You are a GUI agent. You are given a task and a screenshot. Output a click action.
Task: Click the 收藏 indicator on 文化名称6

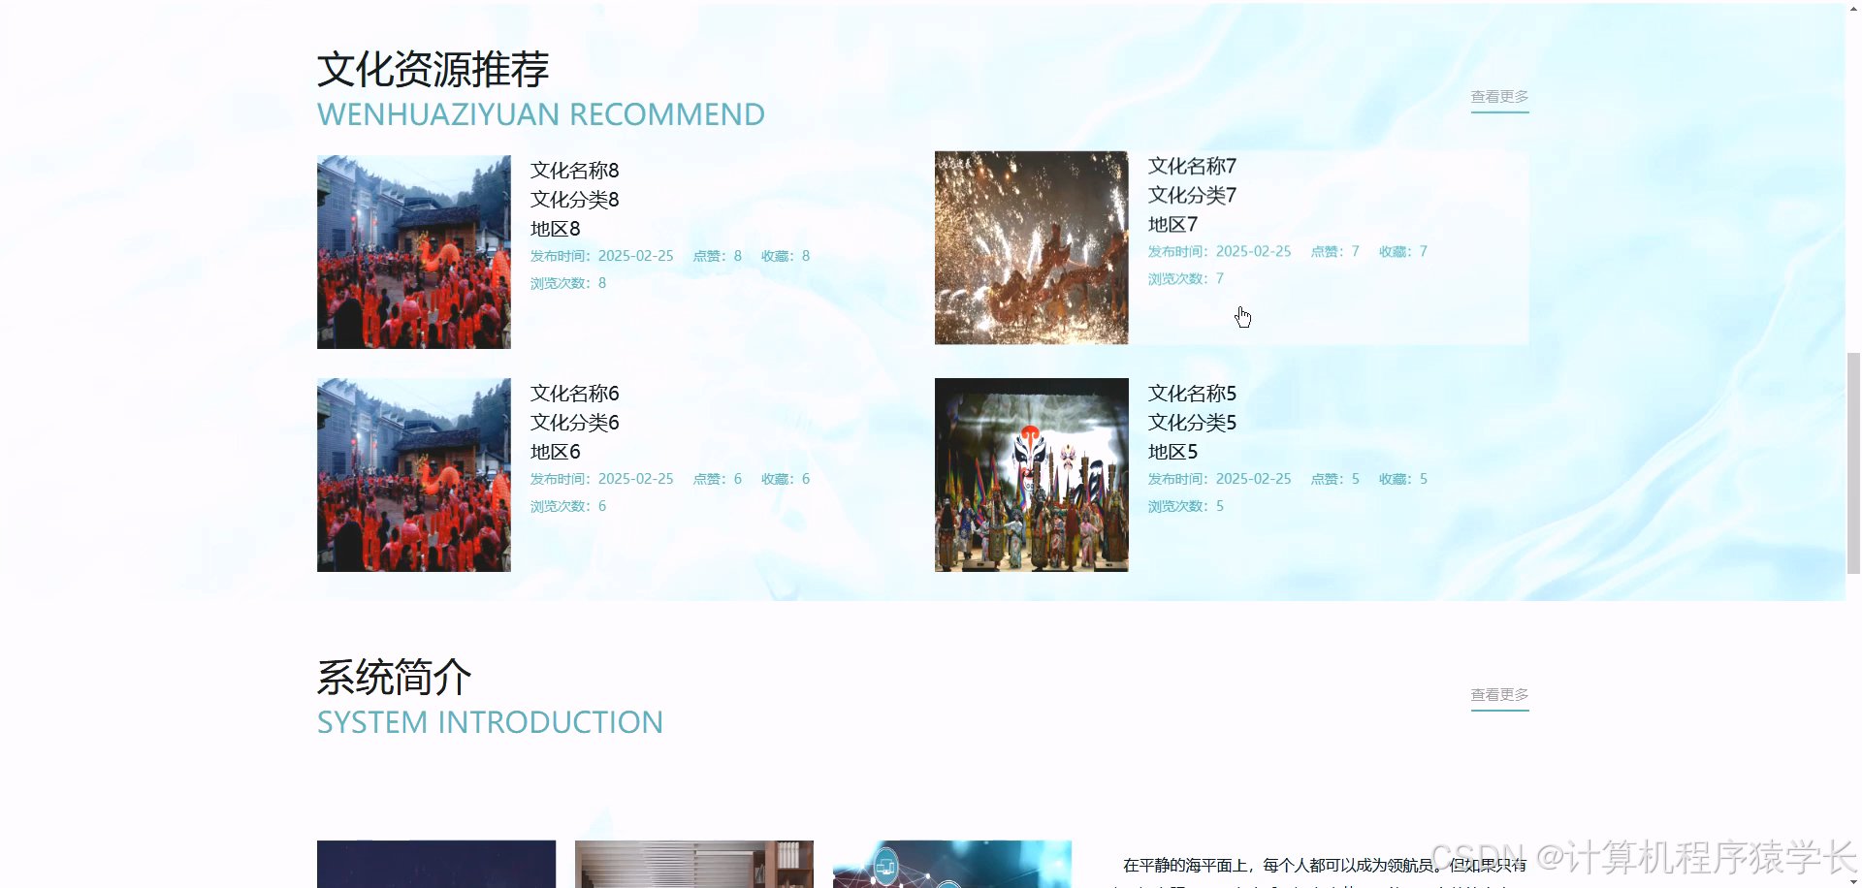coord(786,478)
